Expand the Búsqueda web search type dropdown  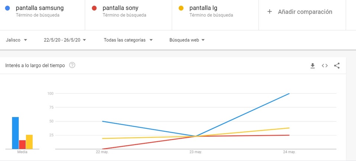[x=187, y=40]
